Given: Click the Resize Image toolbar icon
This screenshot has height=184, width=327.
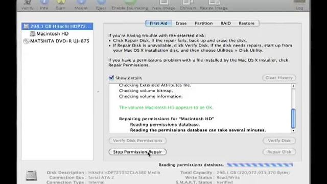Looking at the screenshot, I should point(214,3).
